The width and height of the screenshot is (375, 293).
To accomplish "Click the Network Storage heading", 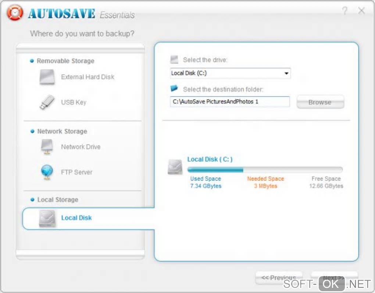I will click(x=62, y=131).
